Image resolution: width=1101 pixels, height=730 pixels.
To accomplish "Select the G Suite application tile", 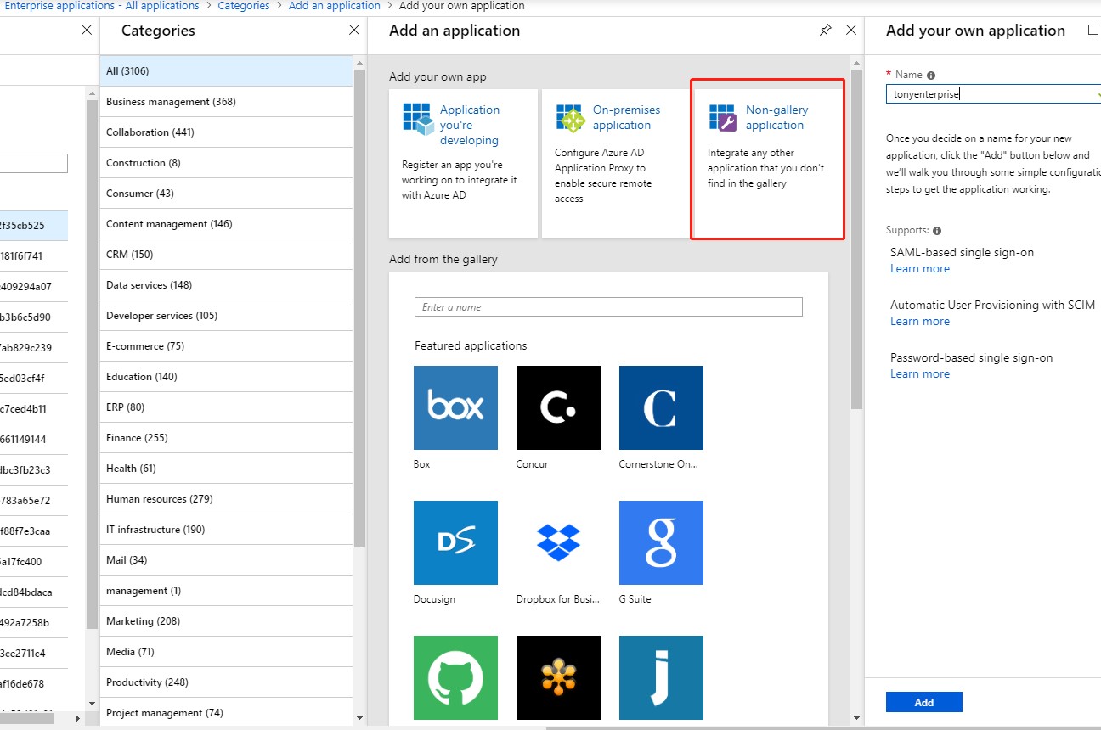I will (661, 542).
